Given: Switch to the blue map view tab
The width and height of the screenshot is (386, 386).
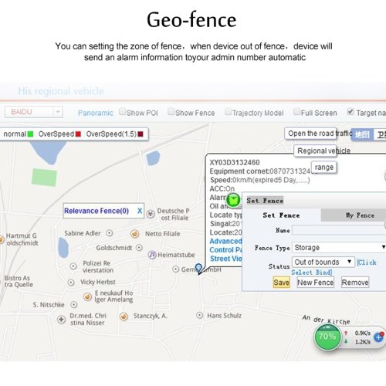Looking at the screenshot, I should tap(362, 134).
